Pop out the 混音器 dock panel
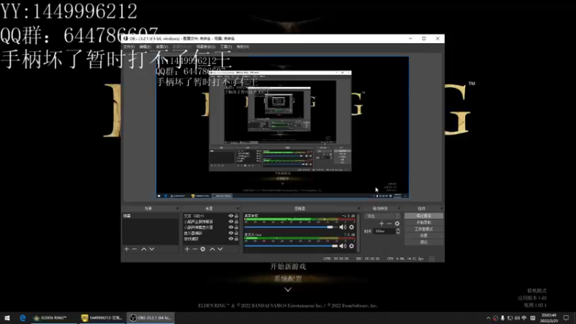Image resolution: width=576 pixels, height=324 pixels. 358,208
